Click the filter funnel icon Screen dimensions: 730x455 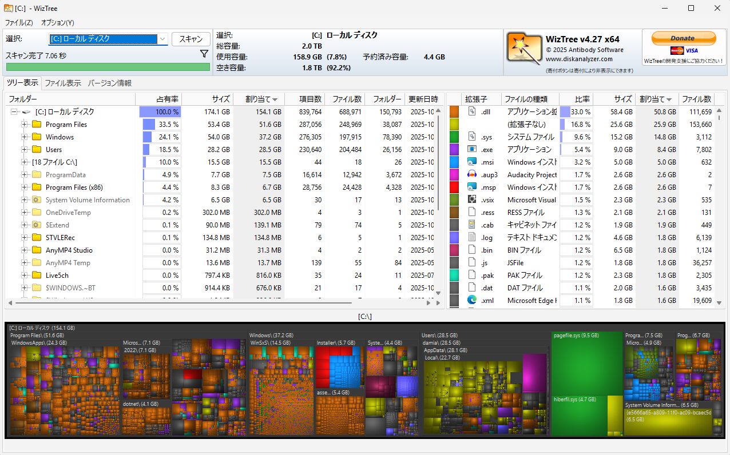204,54
